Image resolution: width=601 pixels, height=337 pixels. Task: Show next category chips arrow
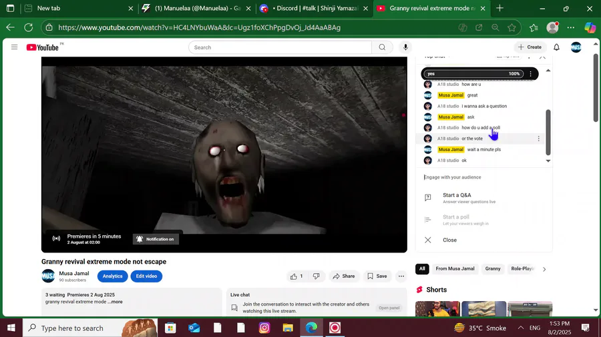tap(544, 269)
